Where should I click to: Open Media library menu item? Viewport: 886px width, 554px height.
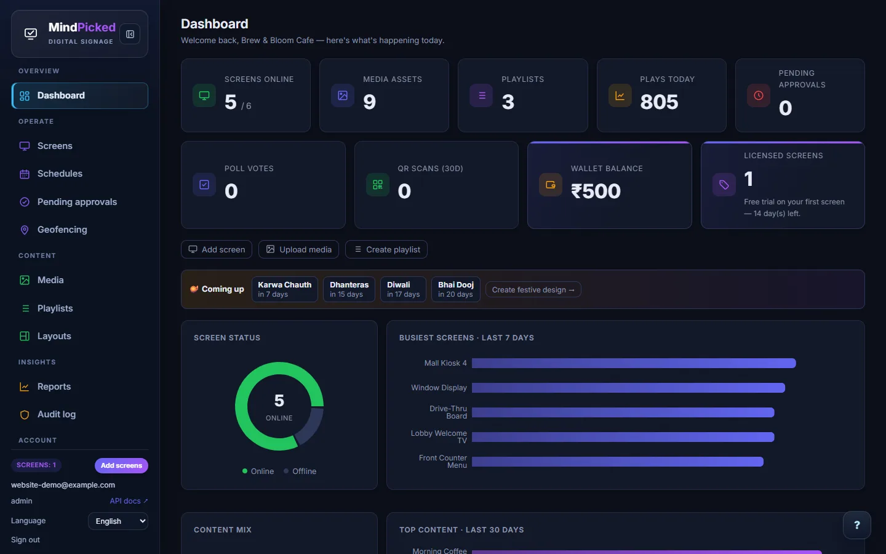pos(80,280)
